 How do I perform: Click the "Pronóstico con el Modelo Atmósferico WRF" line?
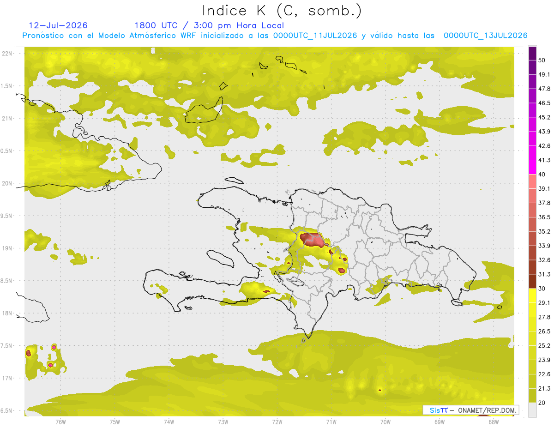click(x=275, y=36)
